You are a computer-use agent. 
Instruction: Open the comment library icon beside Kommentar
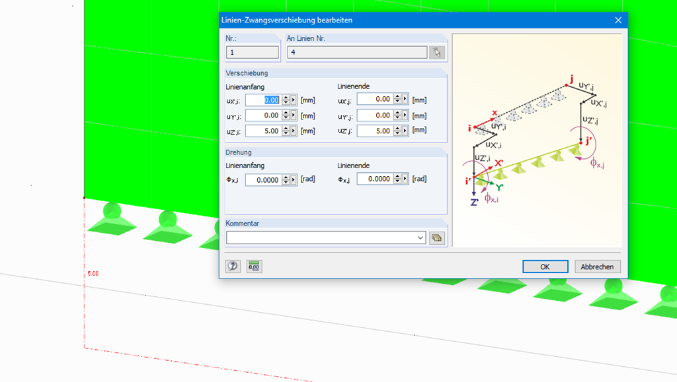[437, 238]
